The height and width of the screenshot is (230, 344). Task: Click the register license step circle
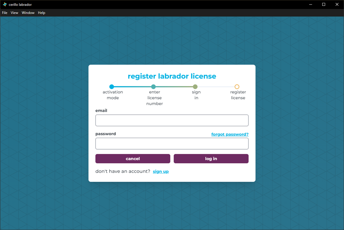[x=237, y=87]
